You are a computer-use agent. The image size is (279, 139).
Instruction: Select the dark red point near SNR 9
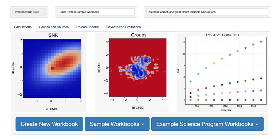(x=261, y=78)
